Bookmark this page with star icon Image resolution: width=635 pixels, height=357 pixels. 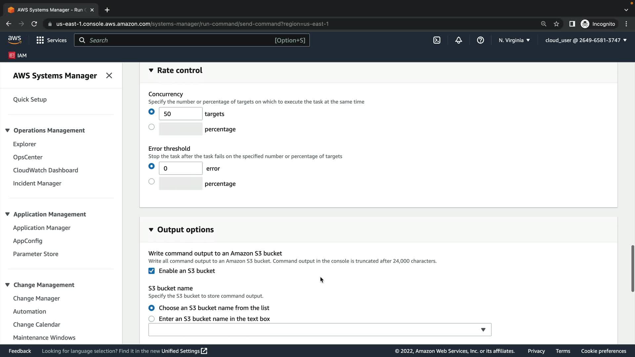point(556,24)
